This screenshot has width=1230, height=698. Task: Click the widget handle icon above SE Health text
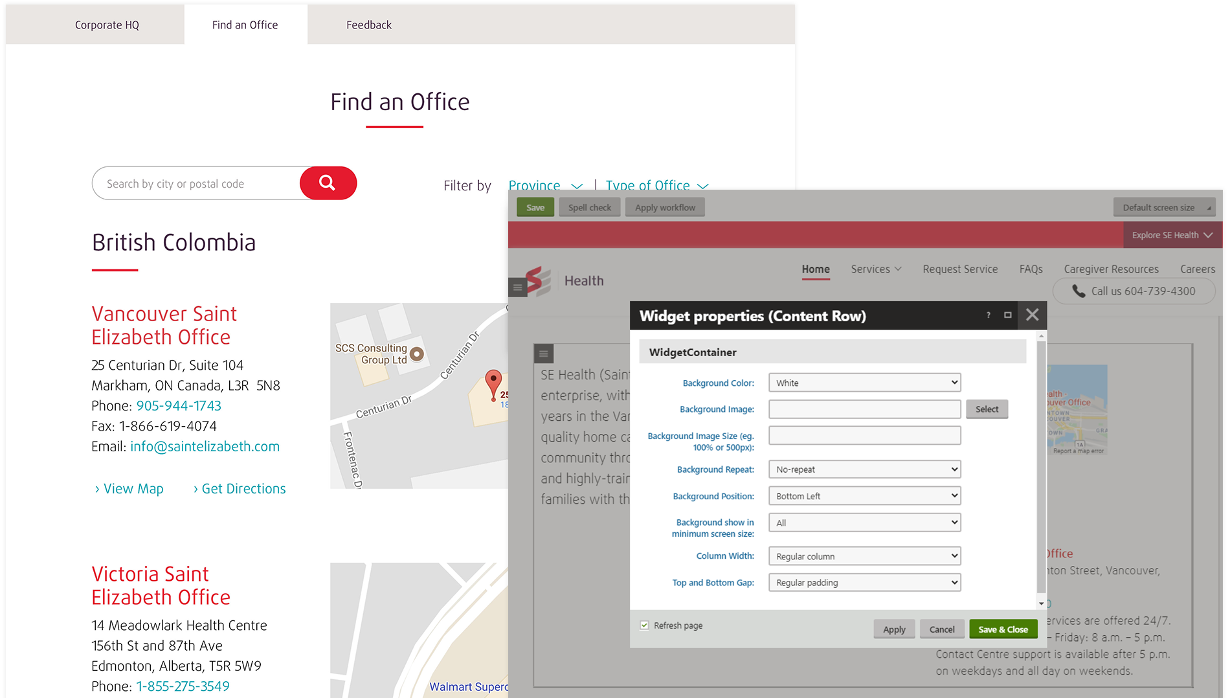pyautogui.click(x=543, y=354)
